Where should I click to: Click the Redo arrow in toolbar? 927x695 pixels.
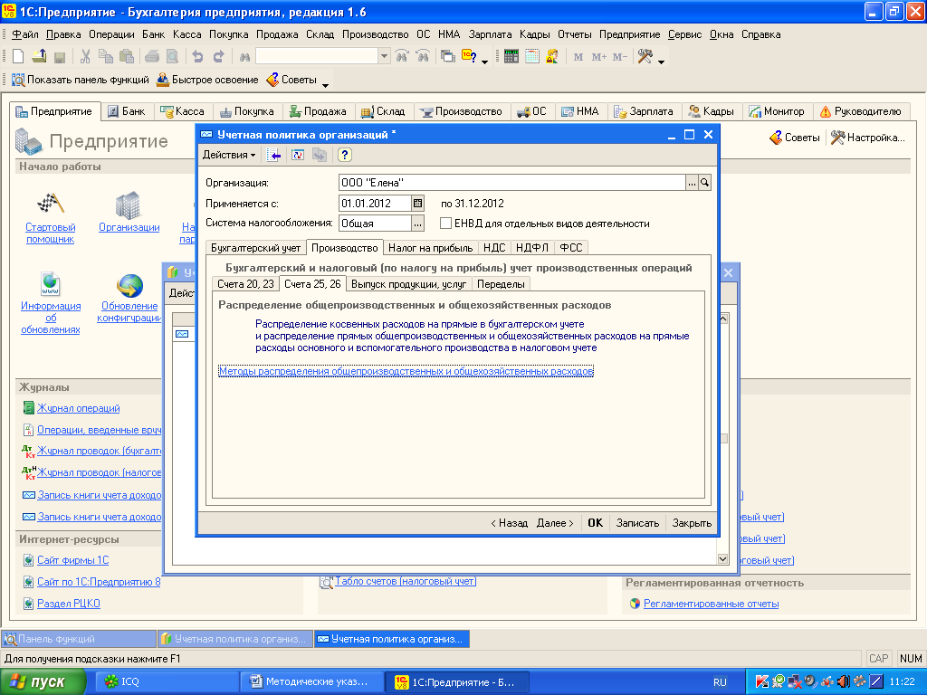218,57
